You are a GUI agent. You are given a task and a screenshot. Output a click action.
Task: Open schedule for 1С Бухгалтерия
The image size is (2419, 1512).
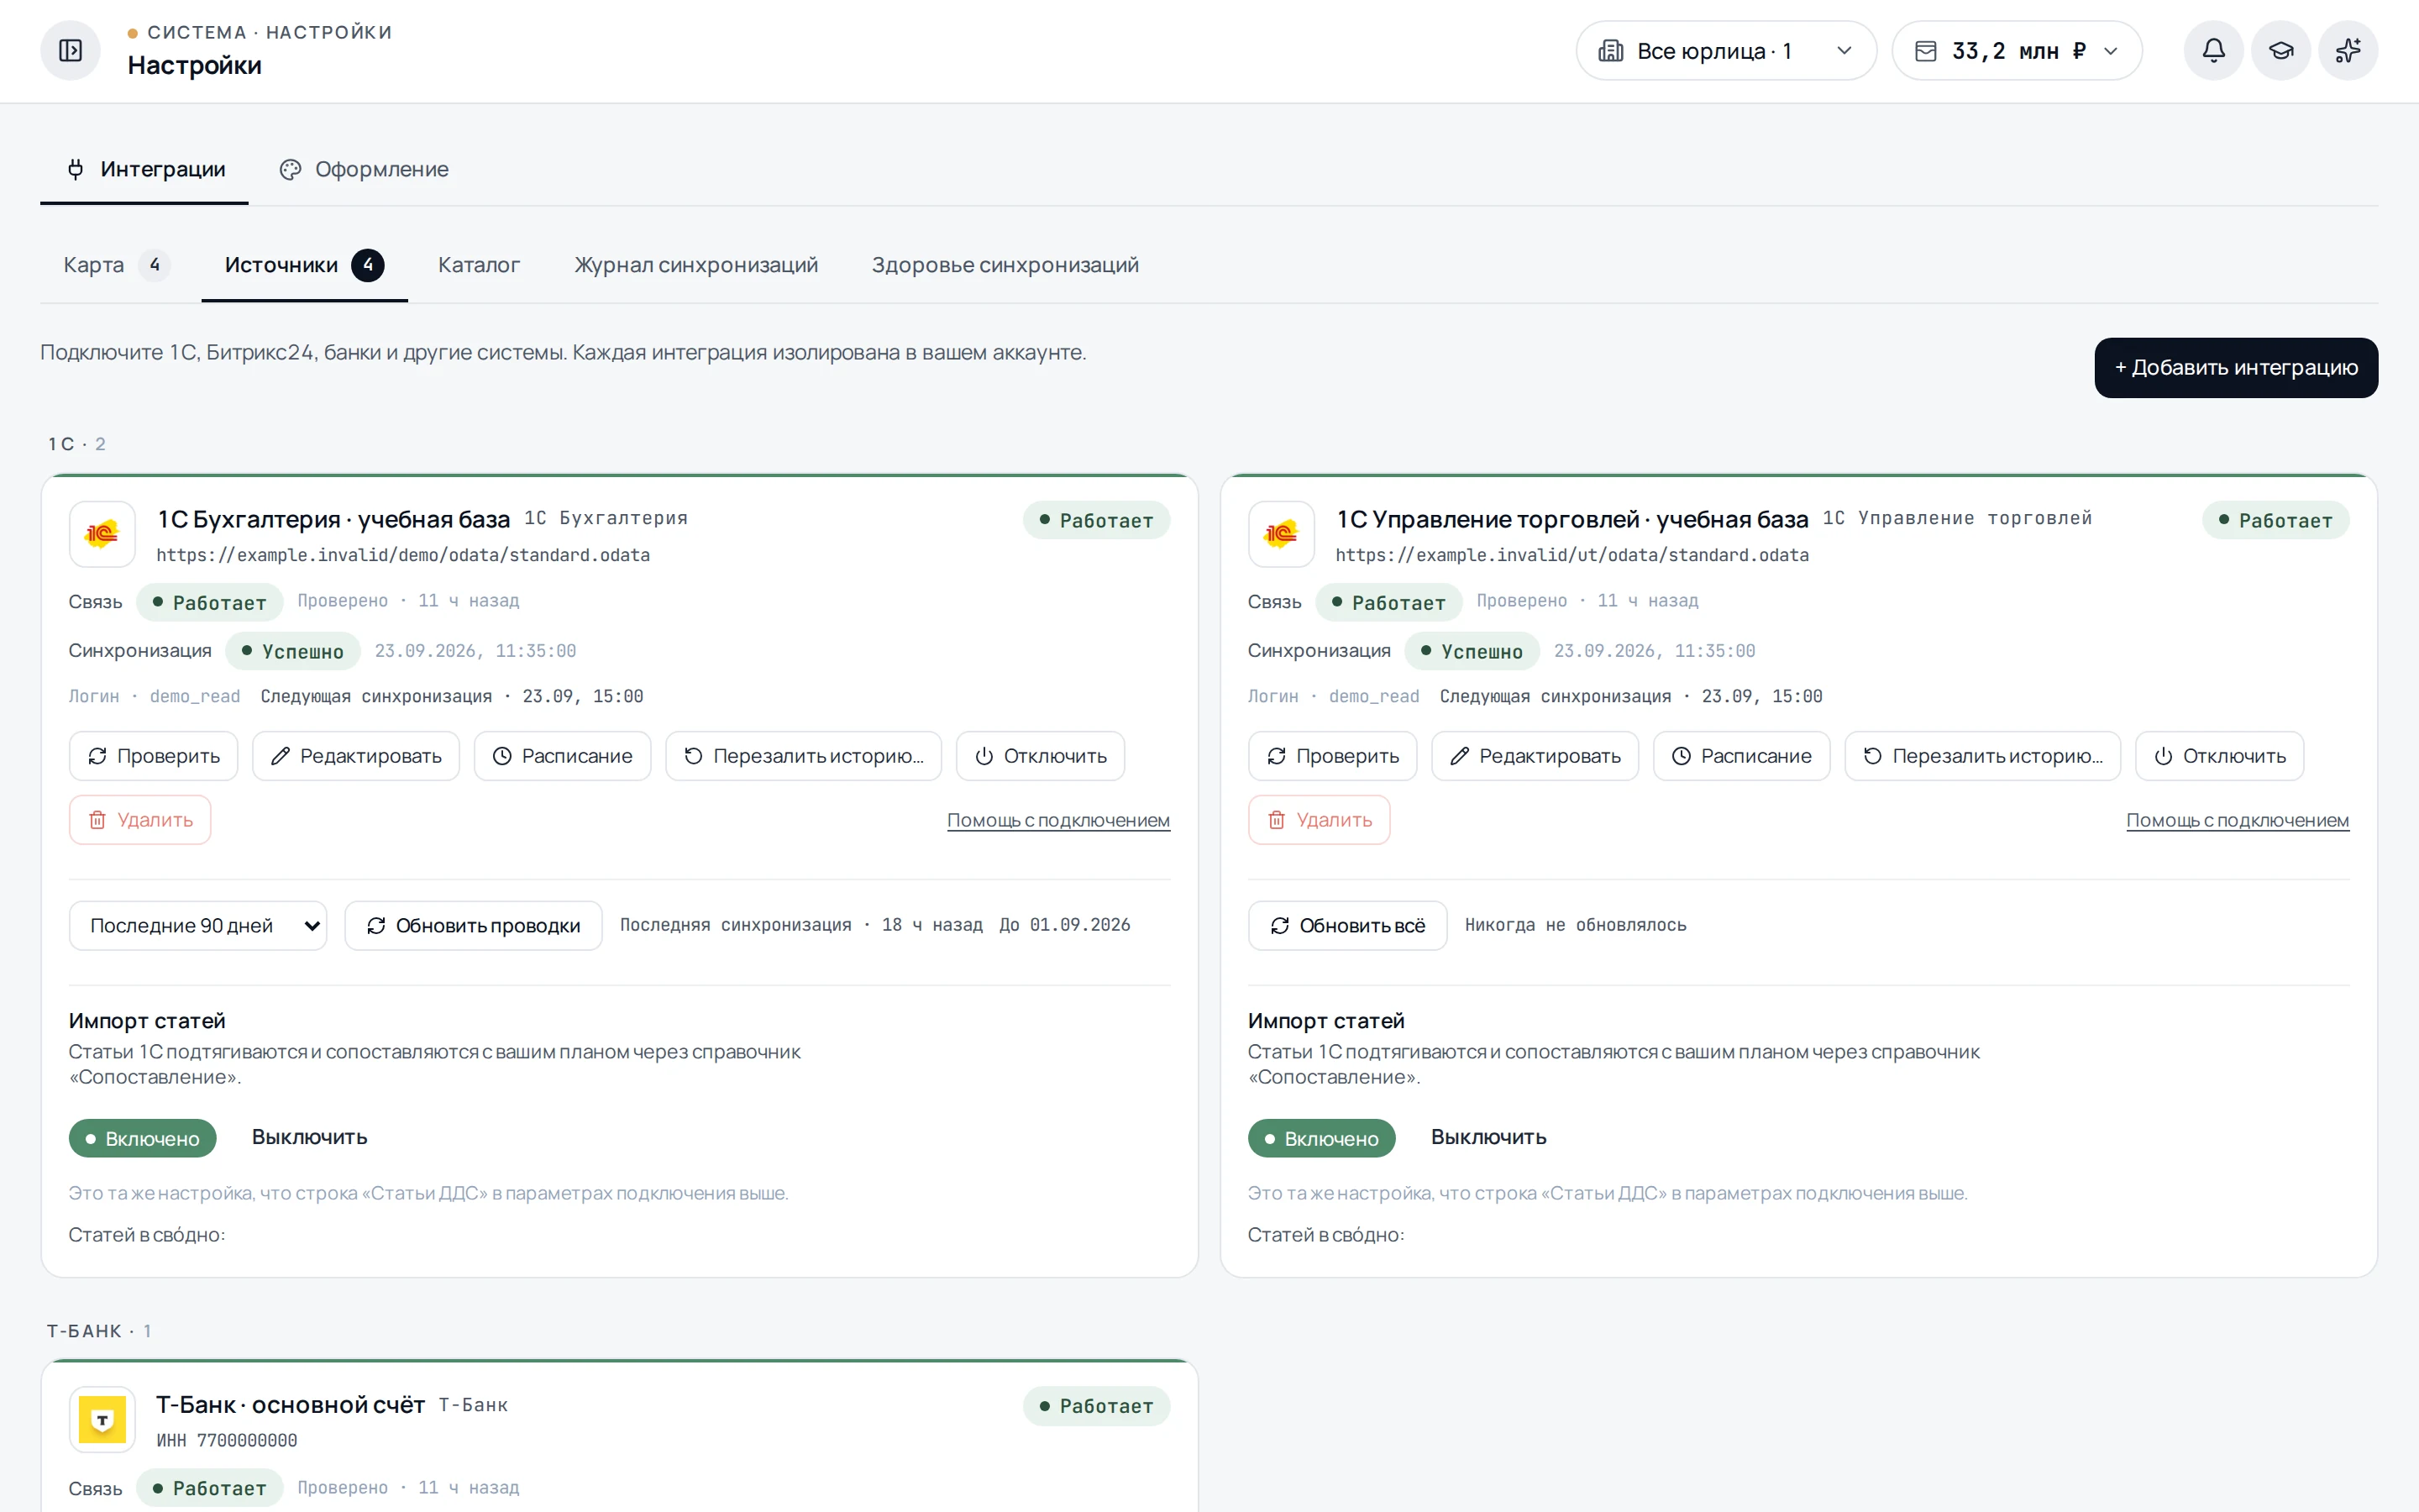click(563, 756)
